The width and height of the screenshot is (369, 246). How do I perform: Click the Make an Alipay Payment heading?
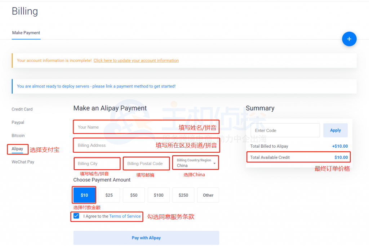click(110, 108)
